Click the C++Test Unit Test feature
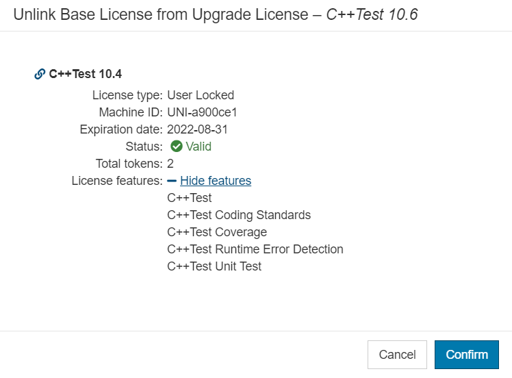The image size is (512, 378). click(214, 266)
